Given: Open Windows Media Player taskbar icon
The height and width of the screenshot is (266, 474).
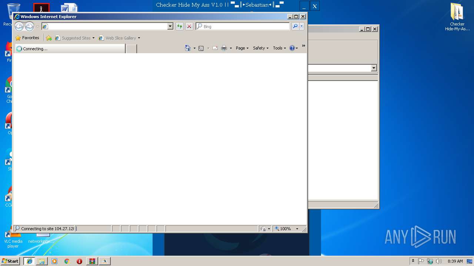Looking at the screenshot, I should point(54,261).
